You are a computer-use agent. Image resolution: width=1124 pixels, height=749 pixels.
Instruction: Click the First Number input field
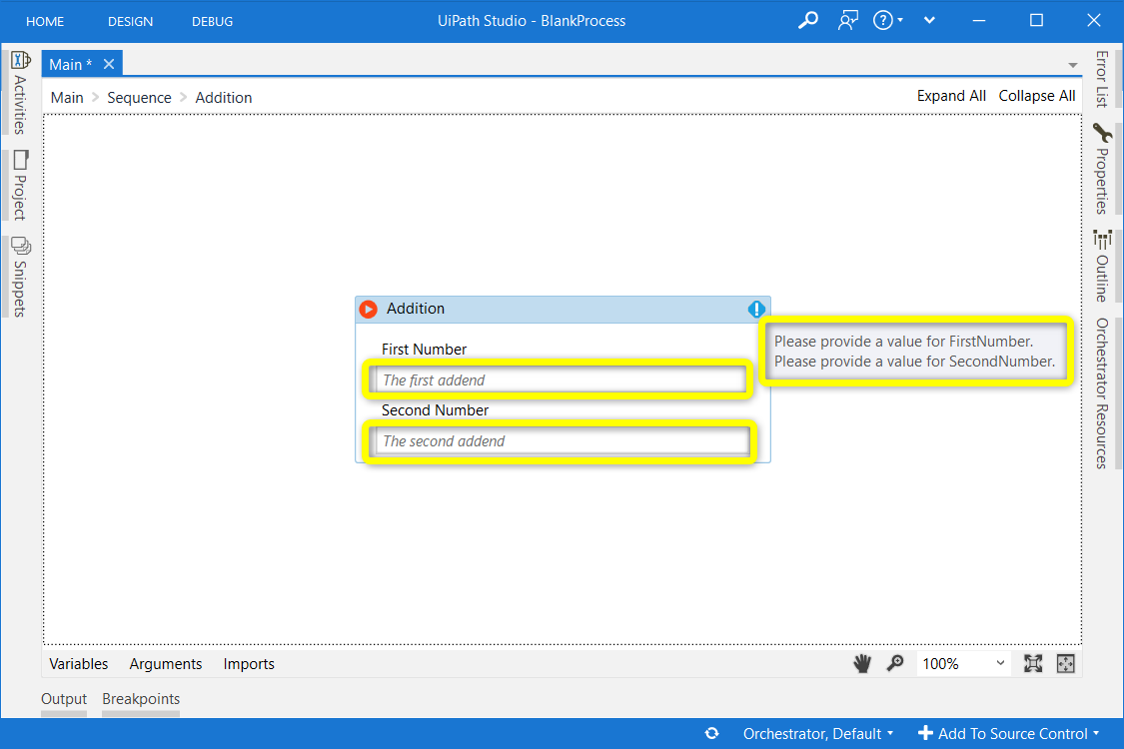(x=560, y=379)
